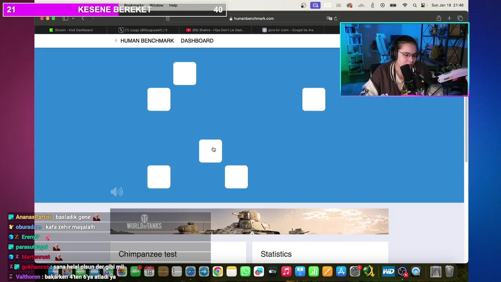Open the DASHBOARD link
Image resolution: width=501 pixels, height=282 pixels.
tap(197, 41)
